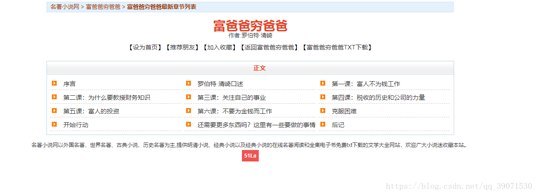Click 【推荐朋友】 link

click(183, 47)
